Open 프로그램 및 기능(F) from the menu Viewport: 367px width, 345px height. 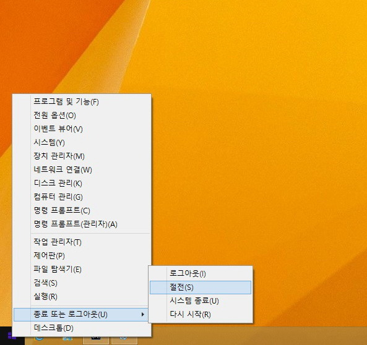pyautogui.click(x=82, y=102)
